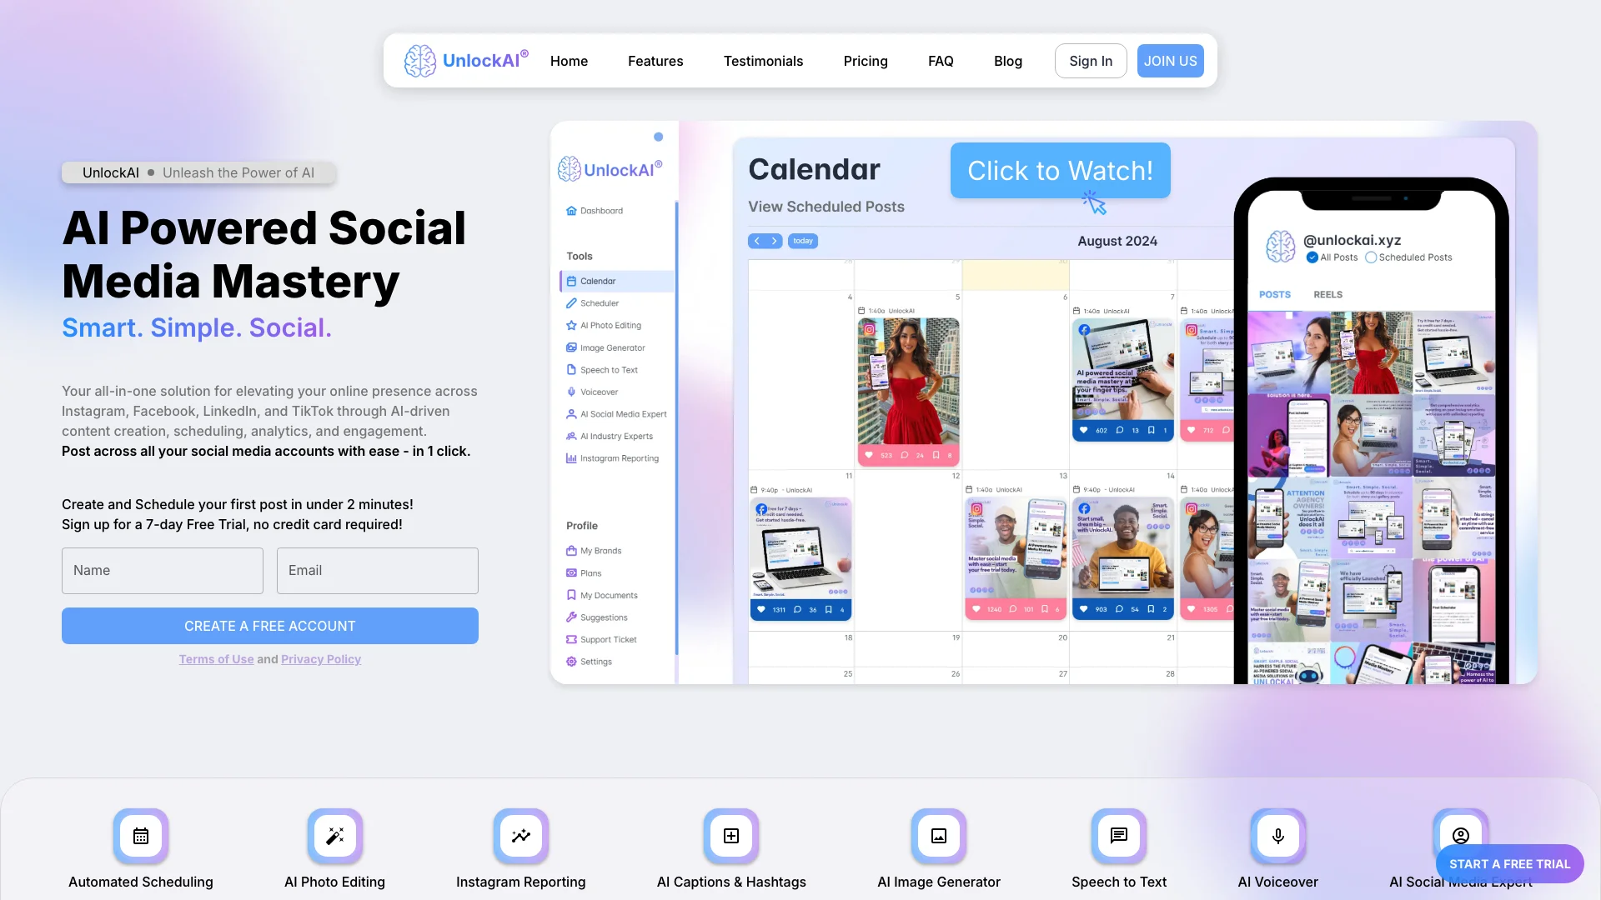Select REELS tab on mobile preview
The image size is (1601, 900).
tap(1328, 293)
